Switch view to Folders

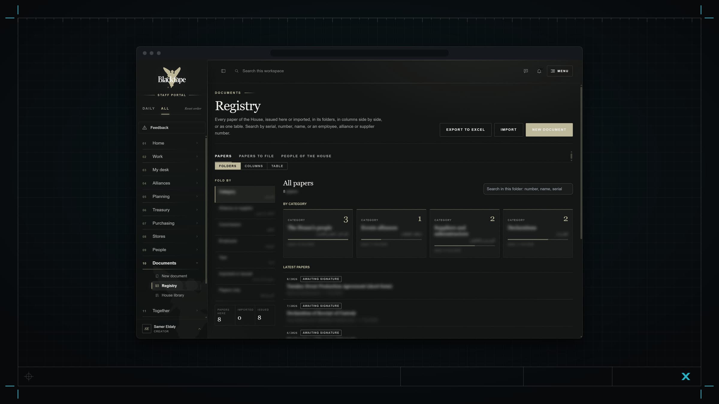click(x=228, y=166)
